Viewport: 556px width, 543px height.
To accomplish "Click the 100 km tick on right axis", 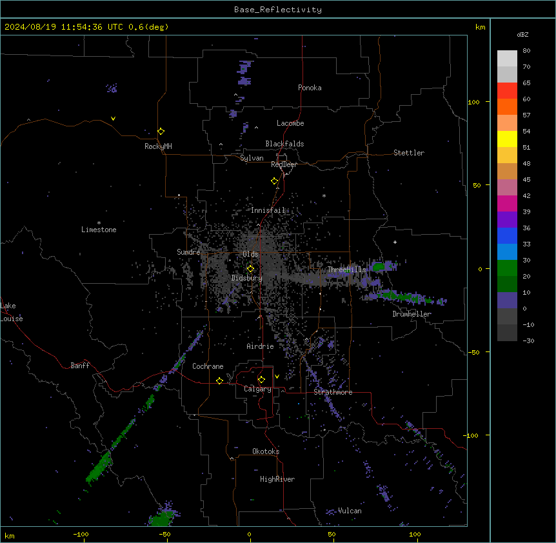I will pos(473,102).
